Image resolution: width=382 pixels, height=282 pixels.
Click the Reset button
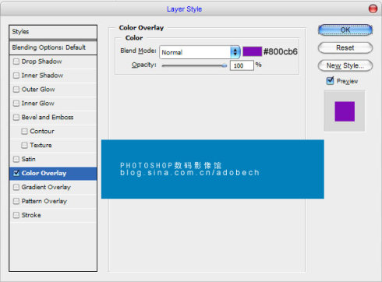tap(345, 48)
